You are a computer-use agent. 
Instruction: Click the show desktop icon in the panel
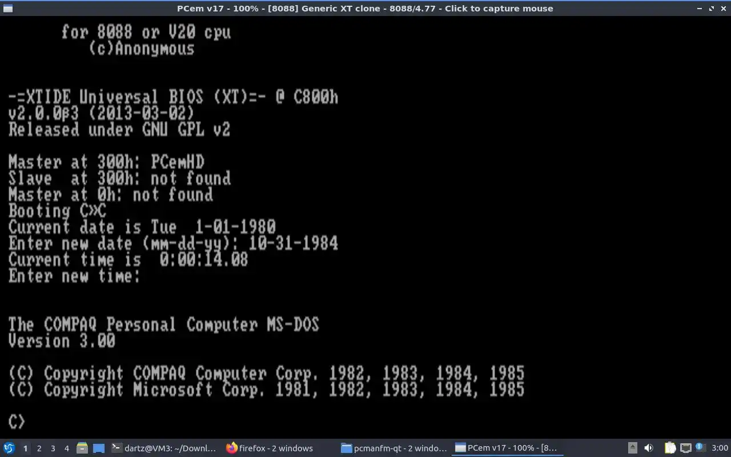pos(99,448)
